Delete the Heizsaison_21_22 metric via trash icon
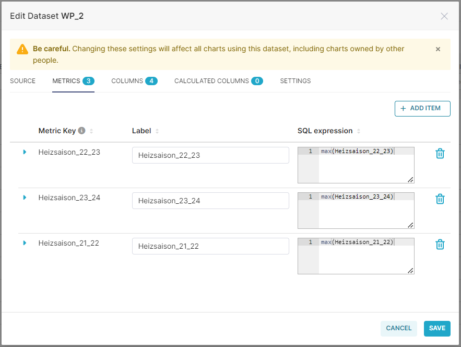461x347 pixels. 440,244
